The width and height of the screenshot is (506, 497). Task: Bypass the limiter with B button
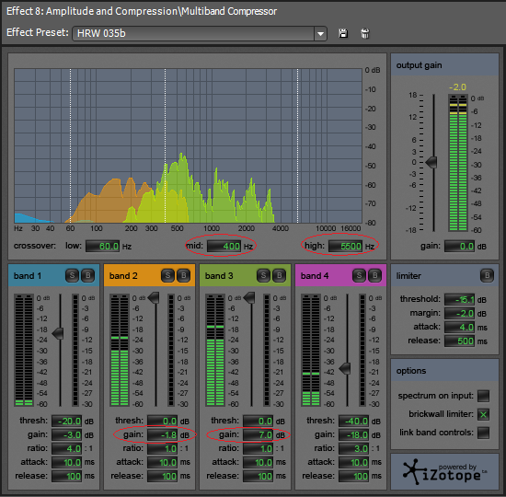coord(487,275)
